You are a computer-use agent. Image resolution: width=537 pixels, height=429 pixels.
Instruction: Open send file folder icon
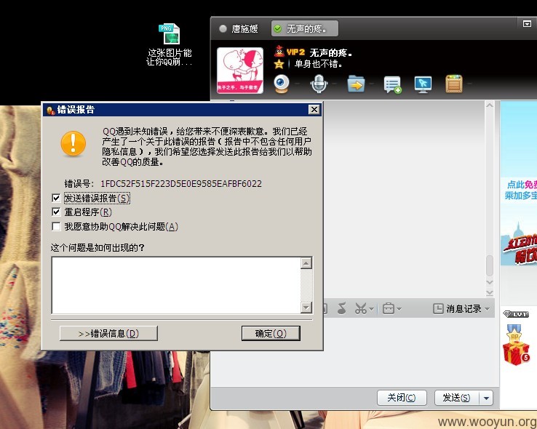pos(356,84)
